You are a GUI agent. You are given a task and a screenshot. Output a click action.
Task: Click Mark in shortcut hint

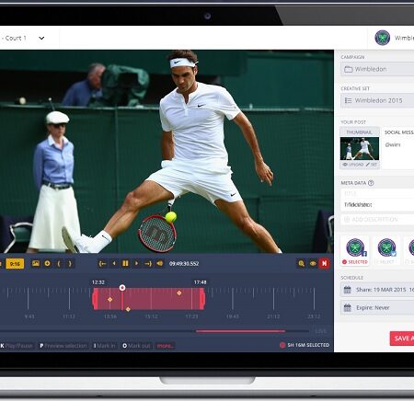tap(104, 346)
